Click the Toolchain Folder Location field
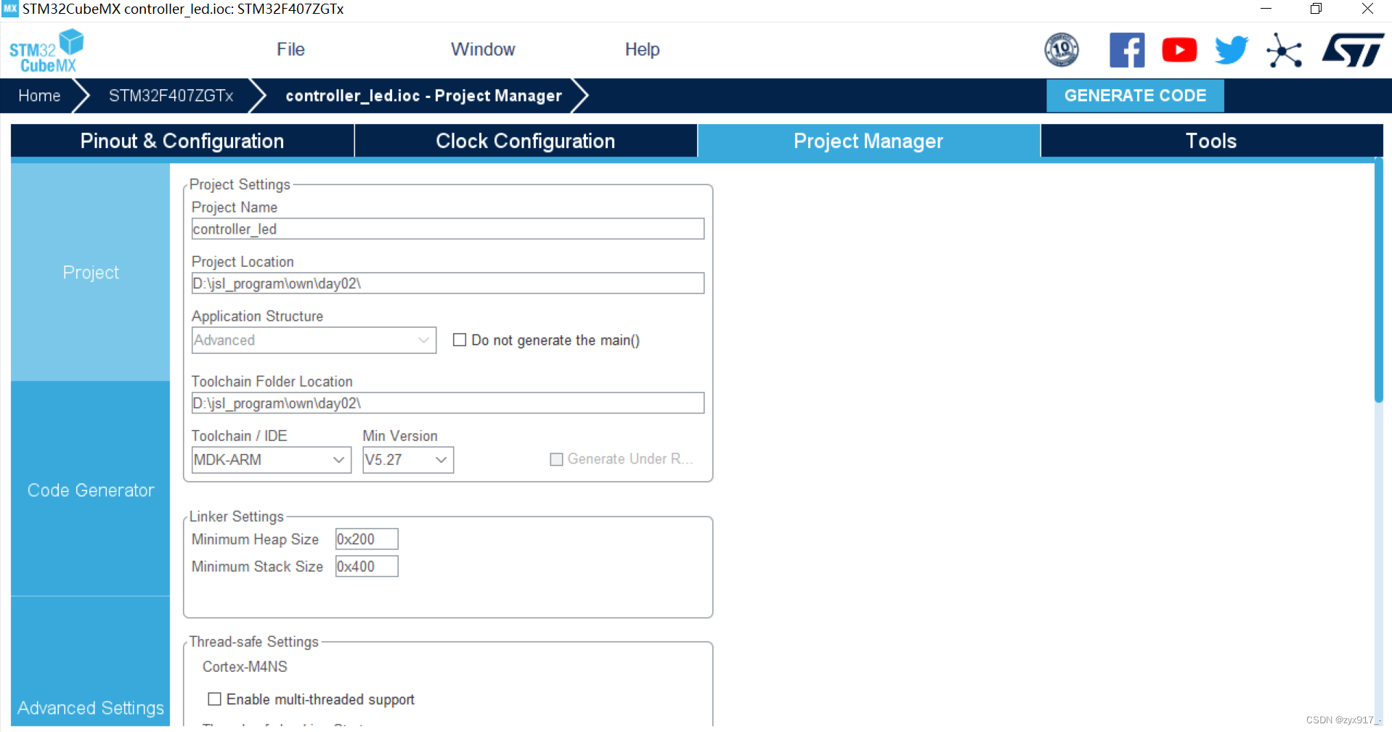Screen dimensions: 1392x732 [x=448, y=403]
